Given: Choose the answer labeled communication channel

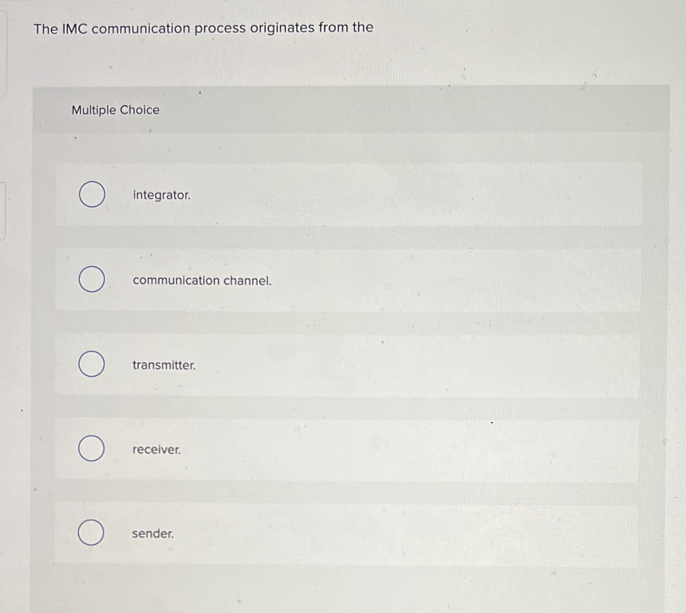Looking at the screenshot, I should (202, 281).
